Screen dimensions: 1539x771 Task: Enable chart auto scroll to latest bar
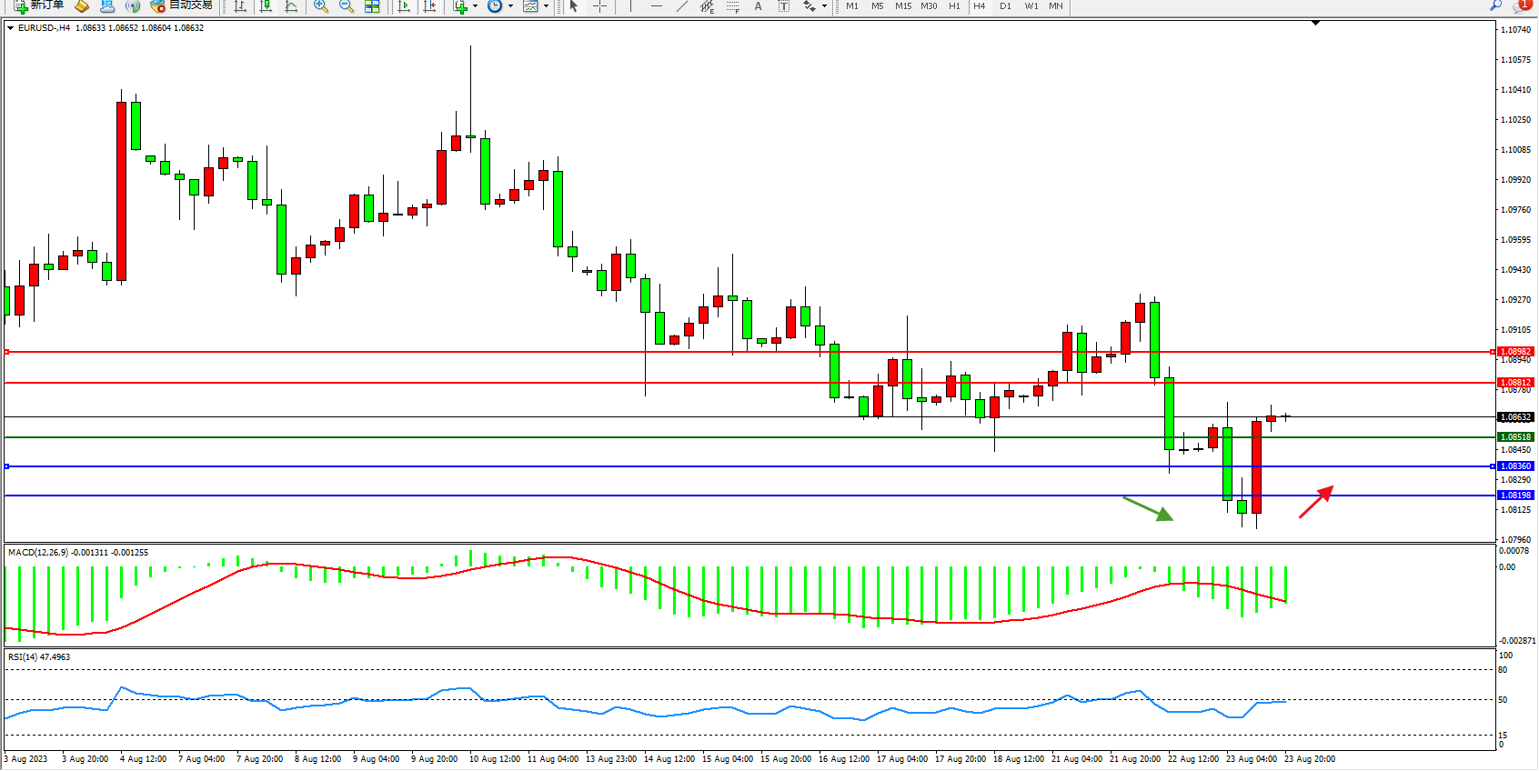pos(405,6)
